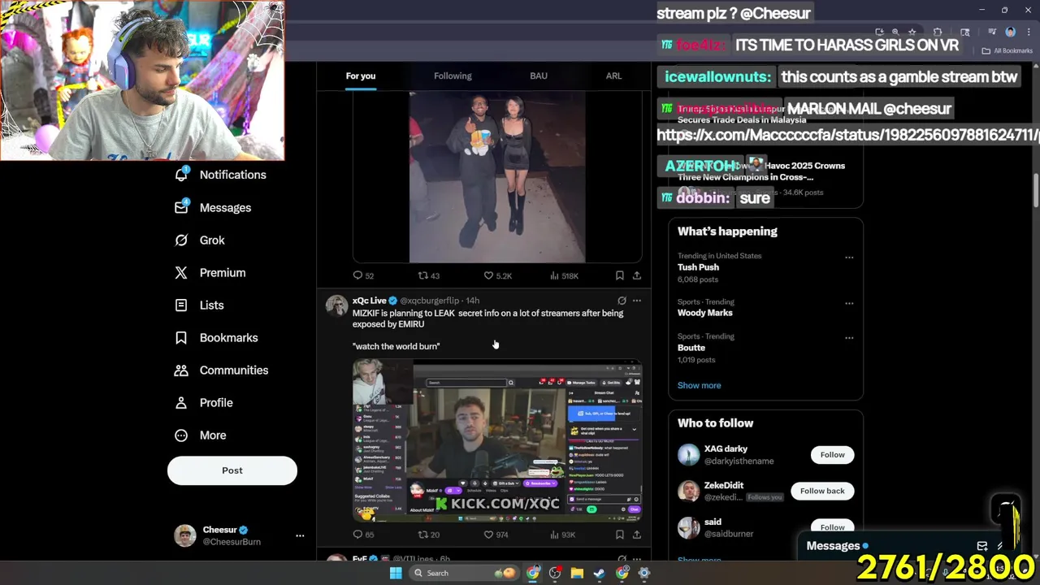Like the xQc Live post with 974 likes
1040x585 pixels.
pos(496,534)
